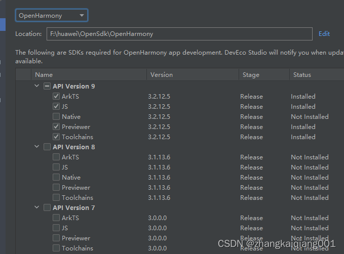Uncheck Toolchains under API Version 9
The width and height of the screenshot is (344, 254).
click(x=56, y=137)
